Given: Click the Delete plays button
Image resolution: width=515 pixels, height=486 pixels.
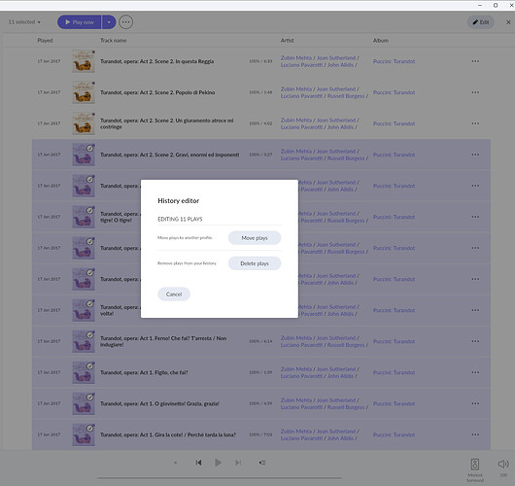Looking at the screenshot, I should [255, 263].
